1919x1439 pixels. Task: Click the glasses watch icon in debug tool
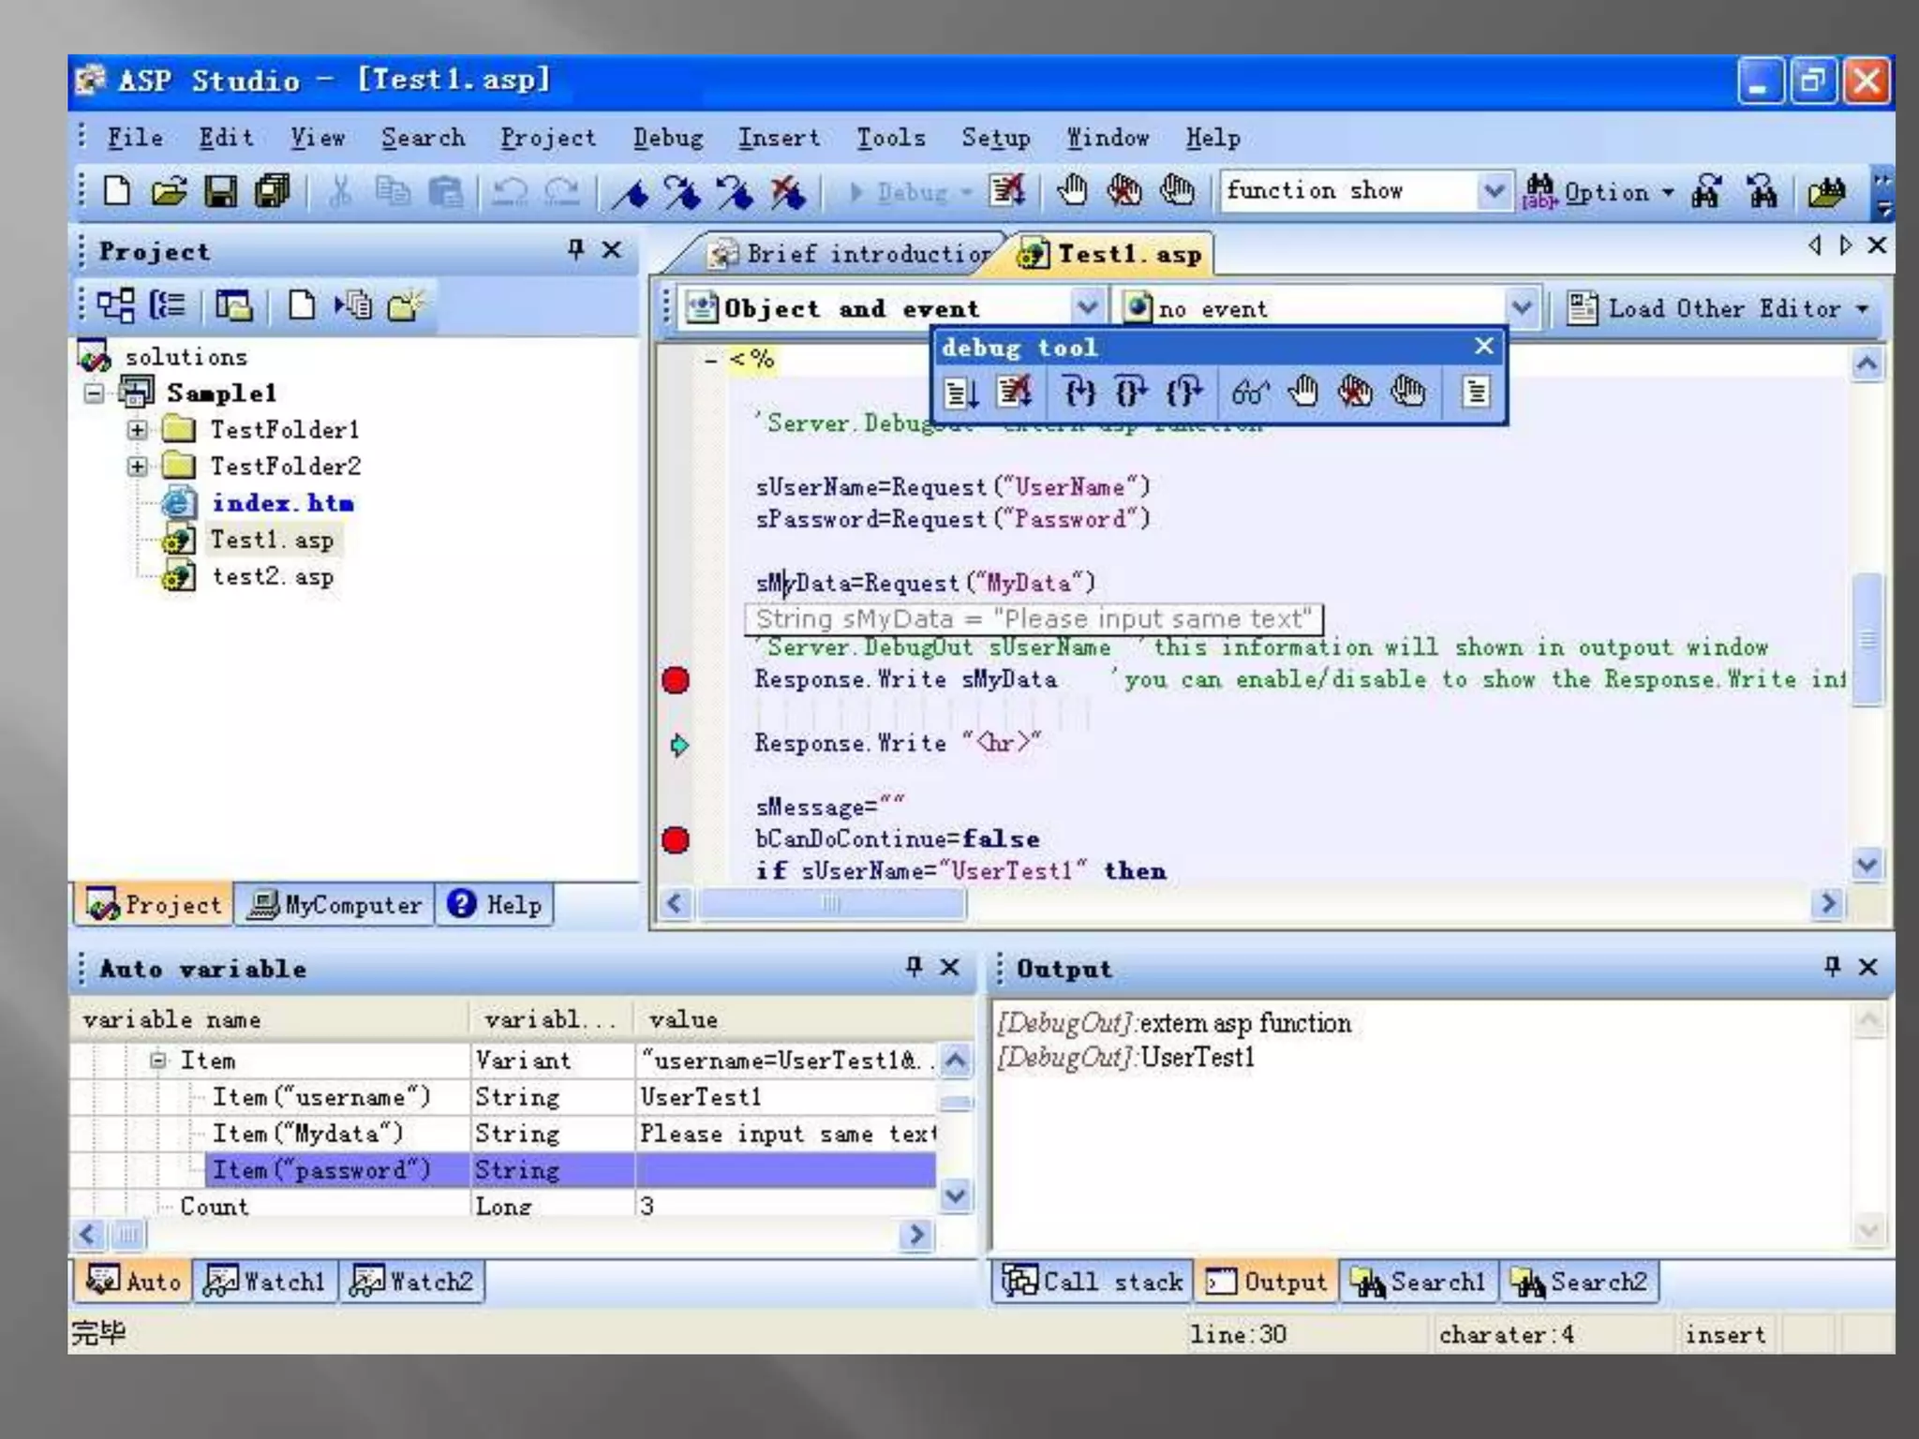tap(1250, 392)
